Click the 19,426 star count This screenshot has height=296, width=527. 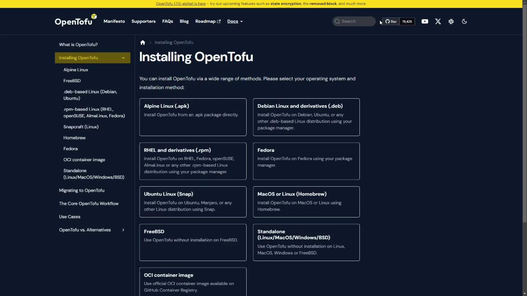[407, 21]
